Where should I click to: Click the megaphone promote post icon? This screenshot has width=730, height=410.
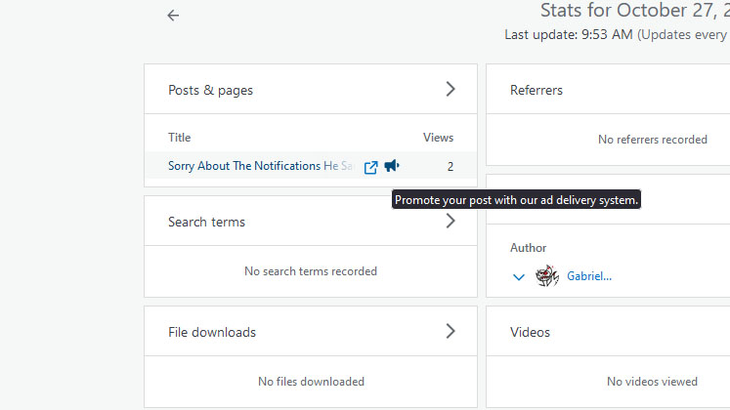(392, 166)
